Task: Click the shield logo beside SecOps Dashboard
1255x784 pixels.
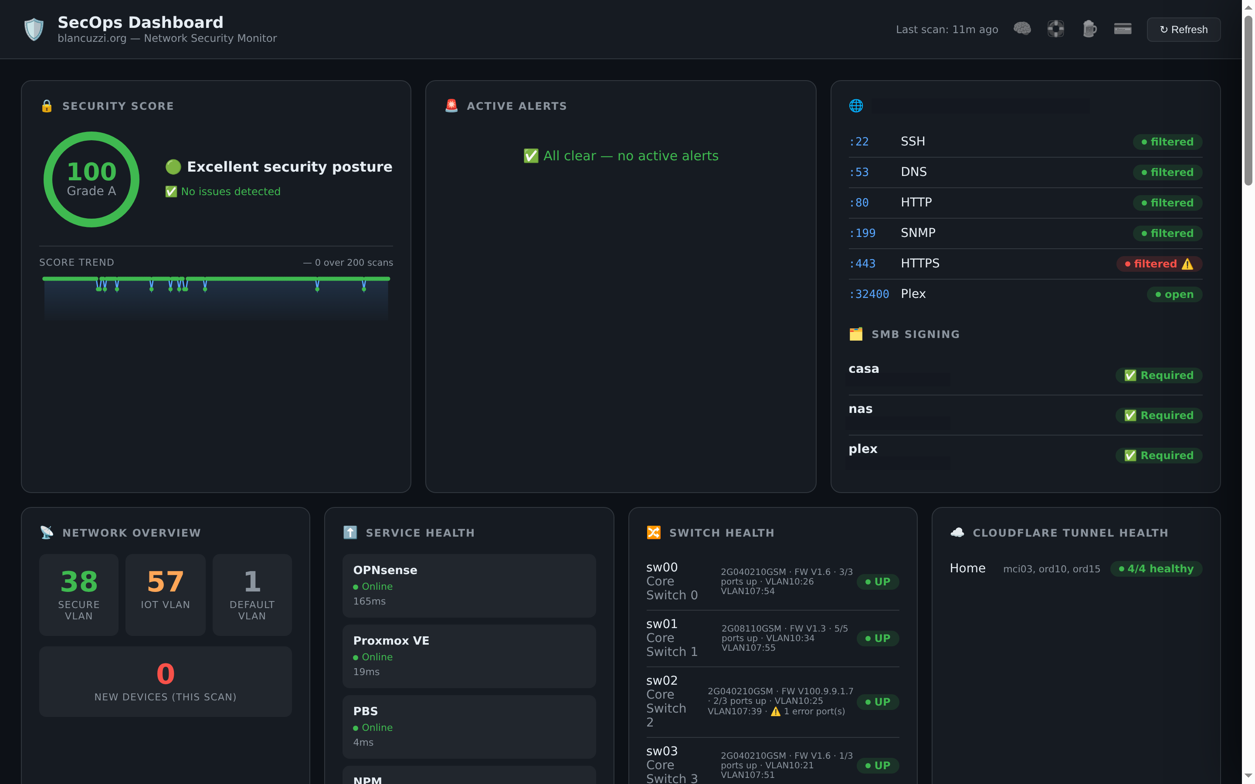Action: coord(34,30)
